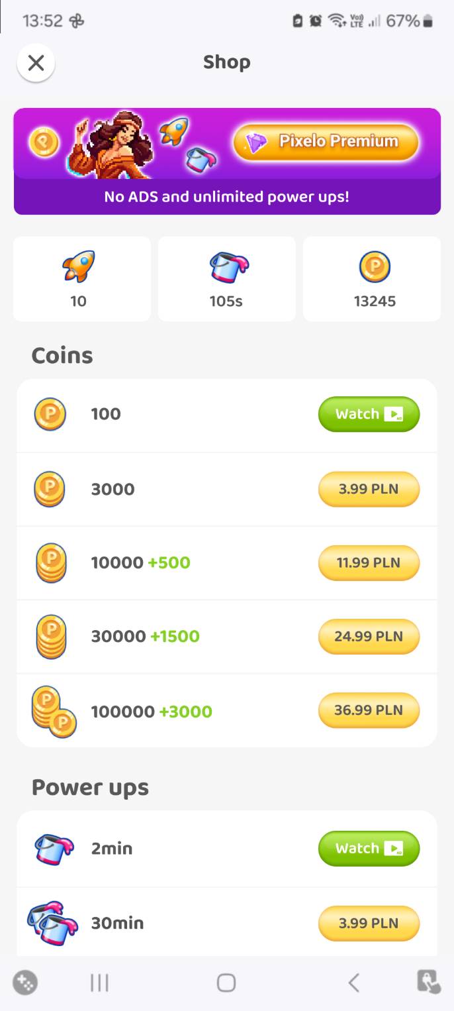Open Android recent apps navigation button
This screenshot has height=1011, width=454.
(x=99, y=983)
